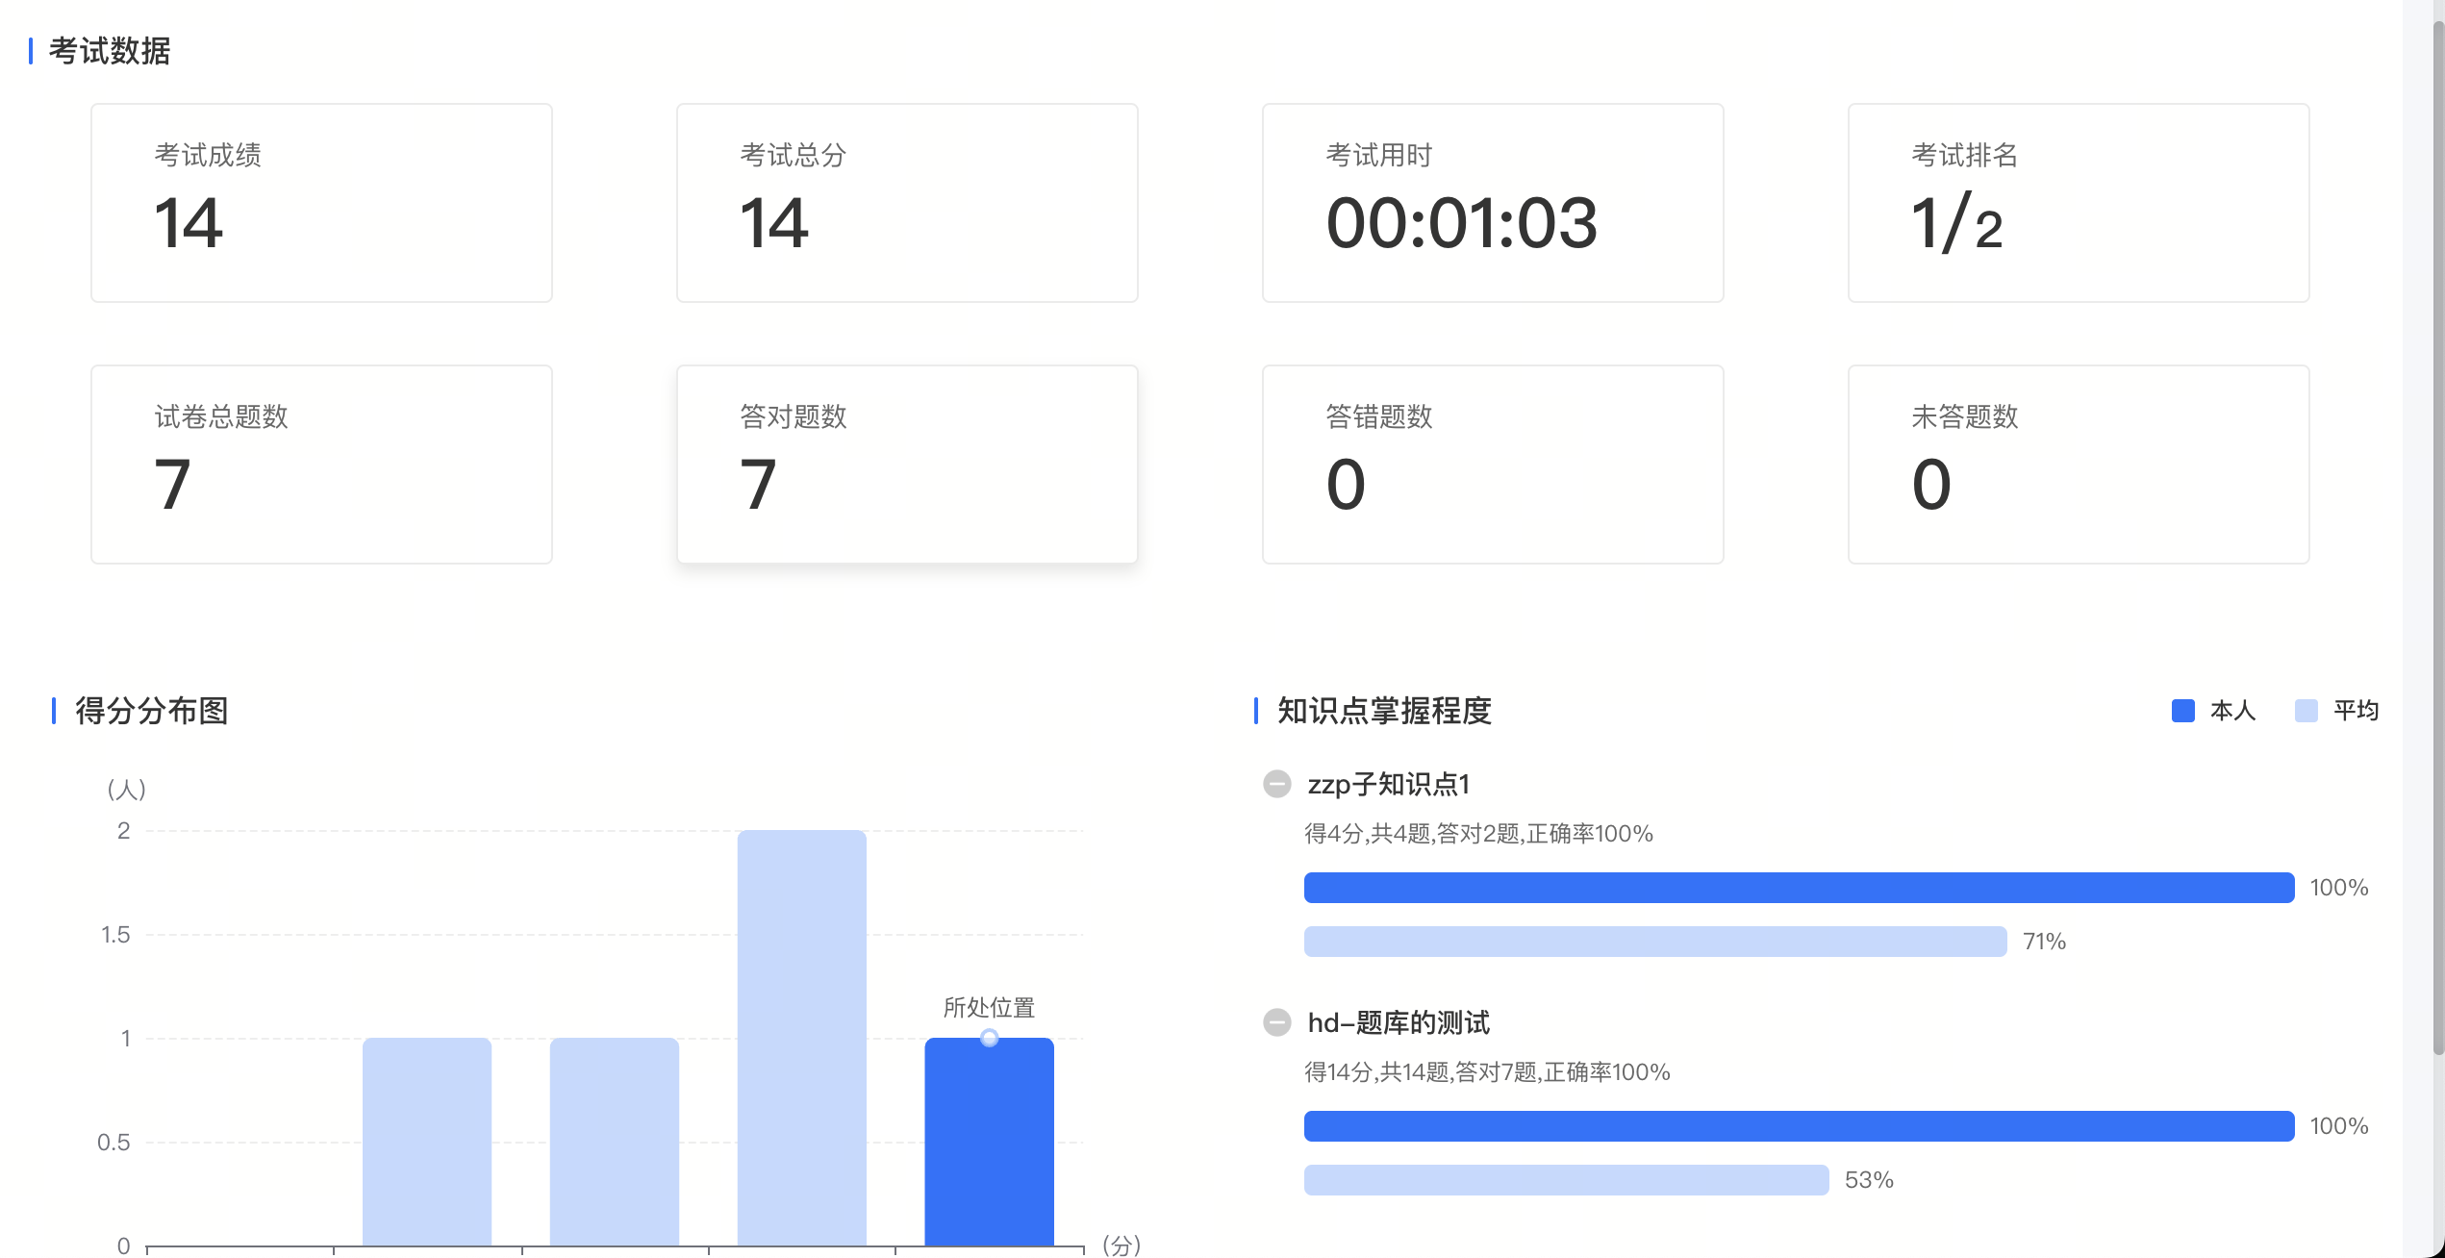Toggle the 平均 legend swatch
Screen dimensions: 2445x1258
2306,711
